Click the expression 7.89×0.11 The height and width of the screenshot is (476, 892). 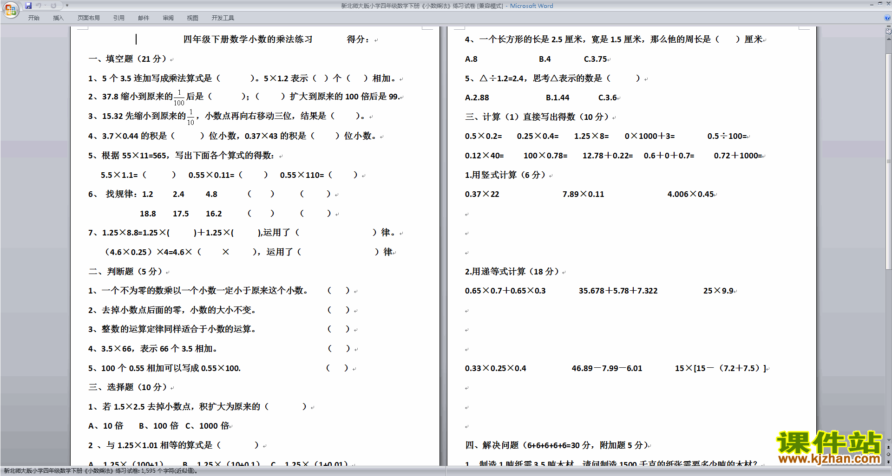pos(584,194)
